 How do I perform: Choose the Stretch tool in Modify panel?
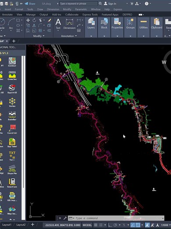click(28, 30)
